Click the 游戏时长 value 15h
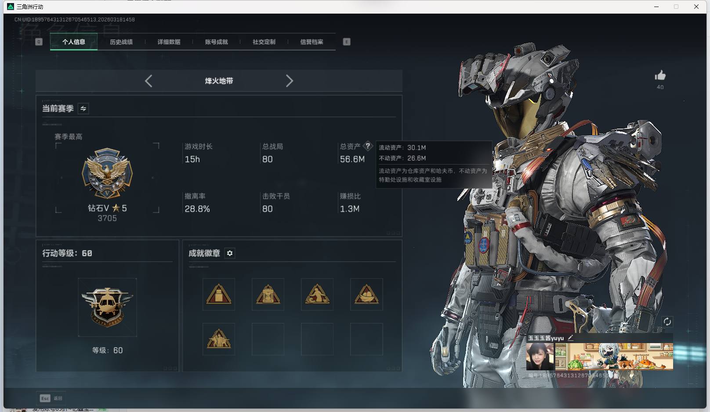Screen dimensions: 710x412 coord(192,159)
